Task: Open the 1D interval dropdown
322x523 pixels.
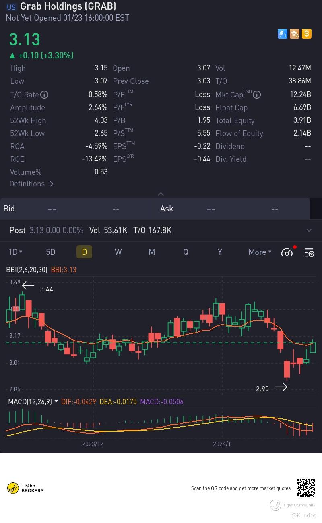Action: click(15, 252)
